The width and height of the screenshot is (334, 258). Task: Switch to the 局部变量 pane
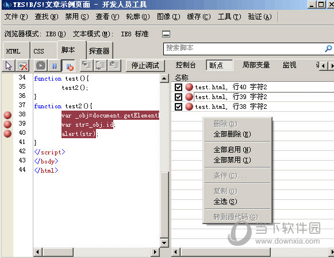256,65
